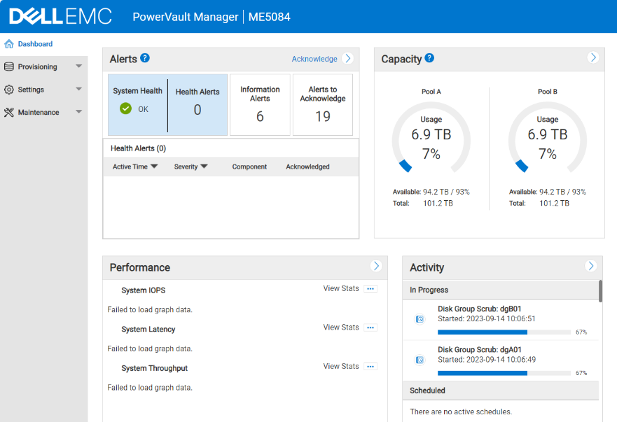Image resolution: width=617 pixels, height=422 pixels.
Task: Click the Activity panel scrollbar
Action: point(600,290)
